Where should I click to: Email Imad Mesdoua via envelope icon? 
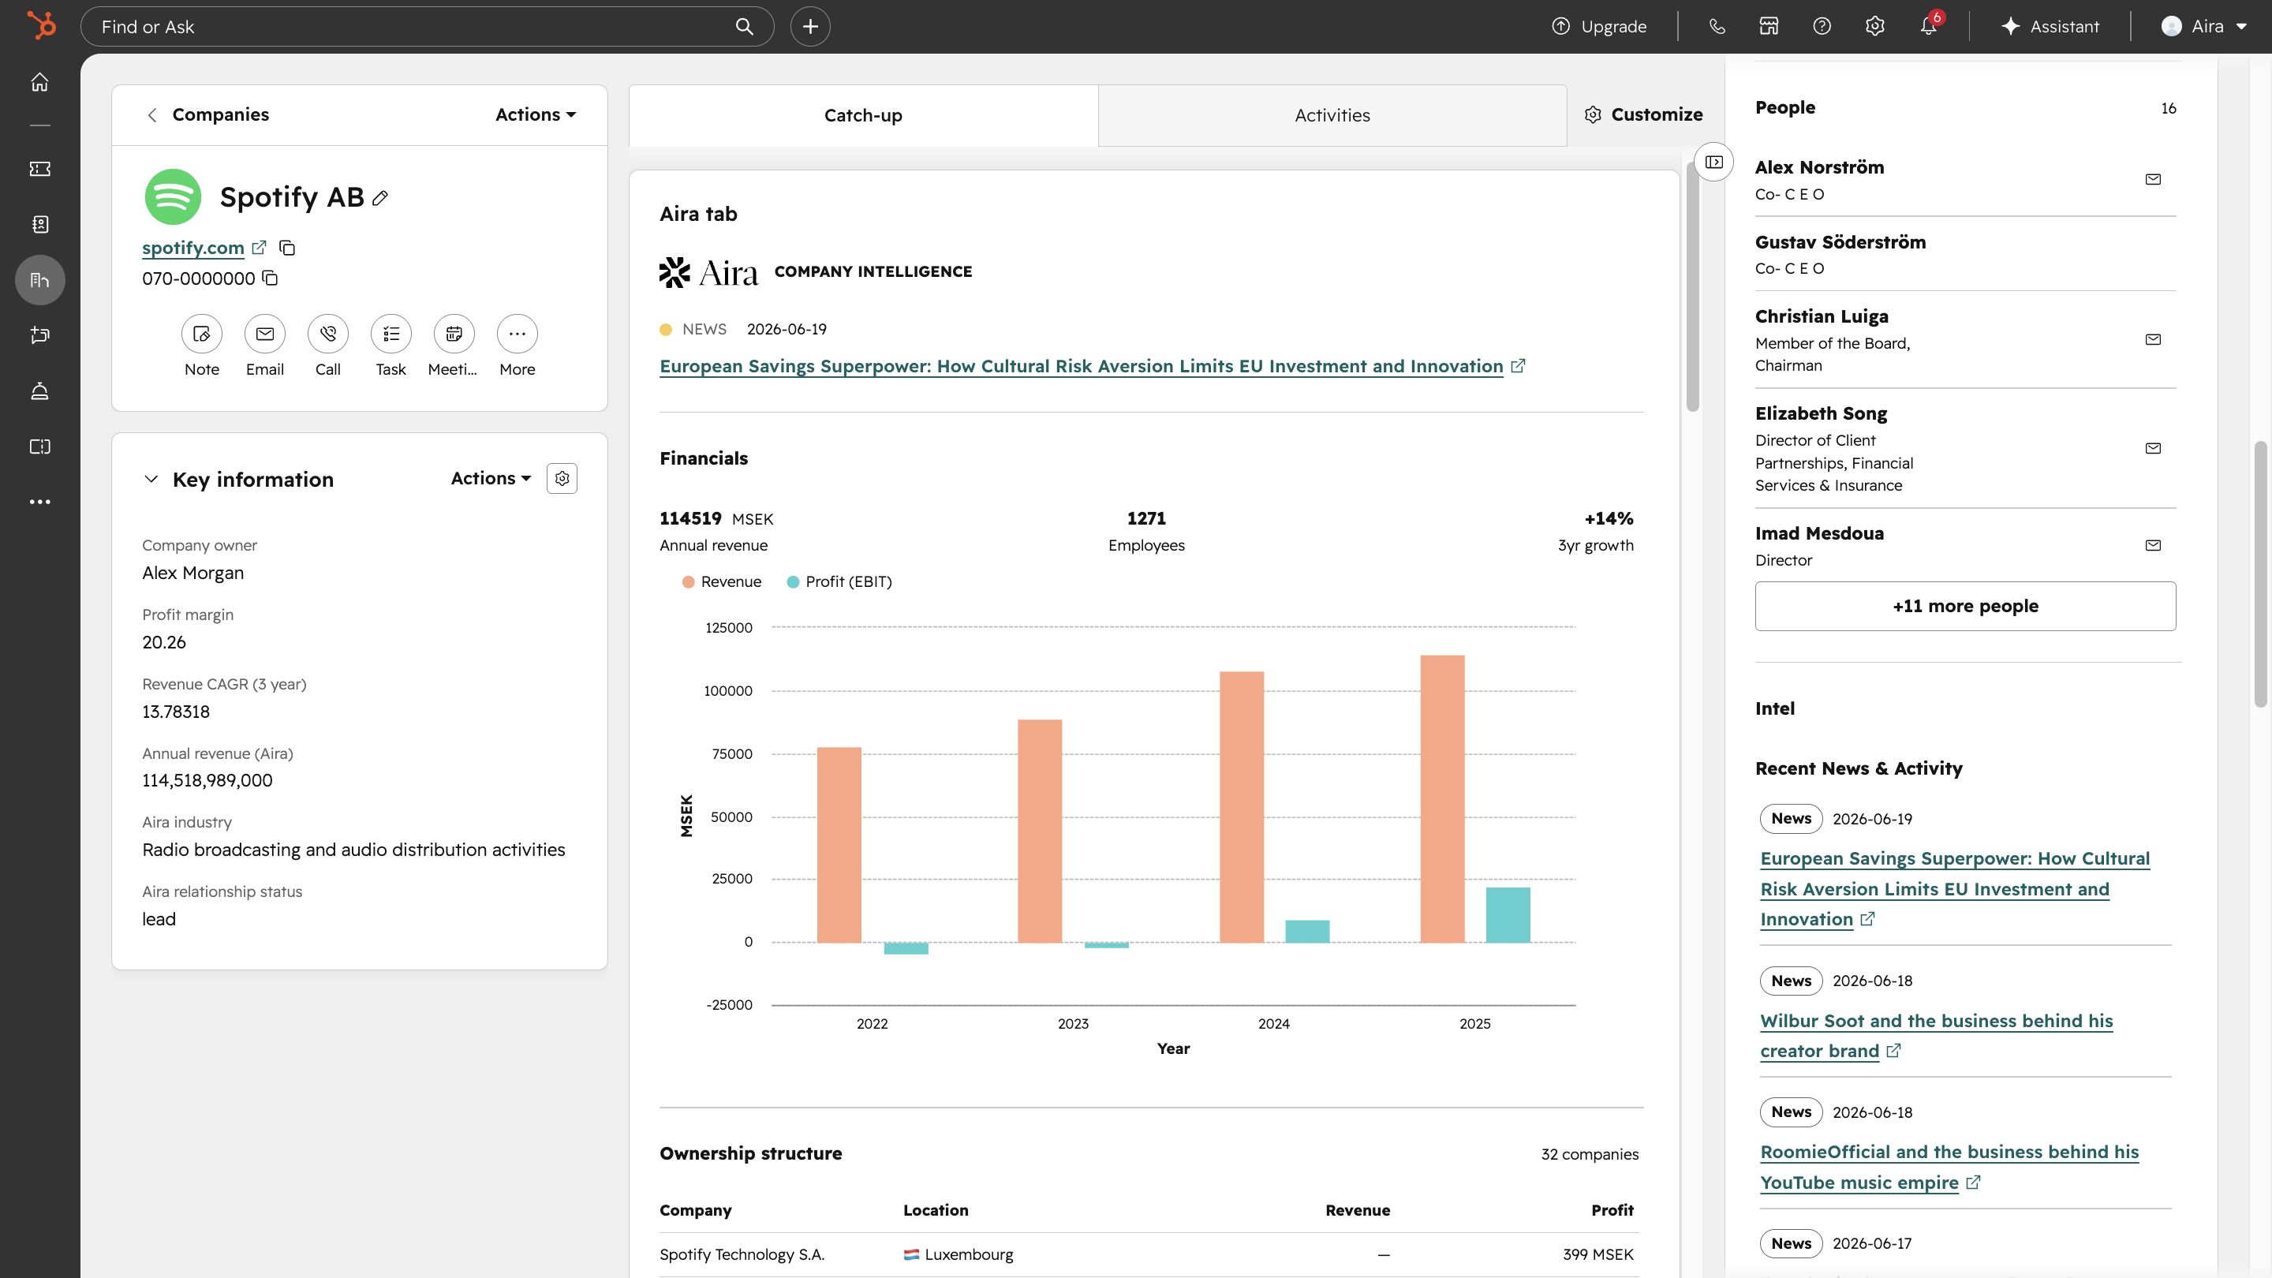click(x=2153, y=546)
